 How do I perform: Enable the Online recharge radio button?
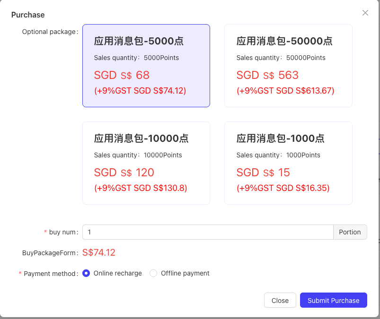coord(86,273)
